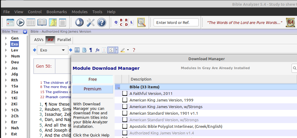
Task: Go to next chapter with right blue arrow
Action: [71, 50]
